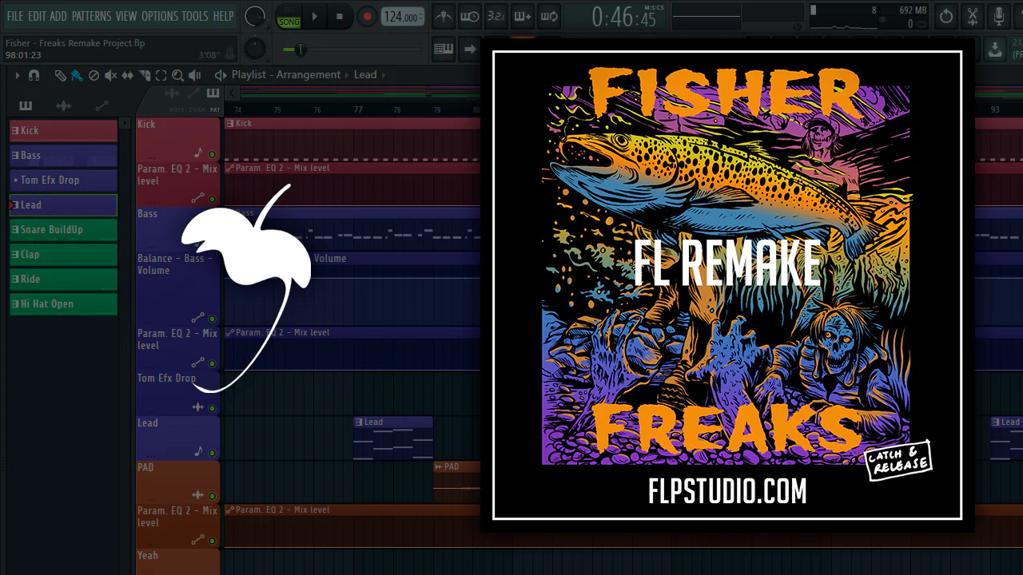The width and height of the screenshot is (1023, 575).
Task: Click the typing keyboard to piano icon
Action: 444,50
